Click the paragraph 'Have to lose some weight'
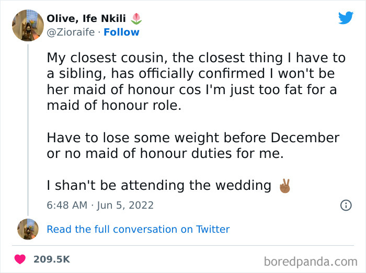Screen dimensions: 366x273 (192, 145)
